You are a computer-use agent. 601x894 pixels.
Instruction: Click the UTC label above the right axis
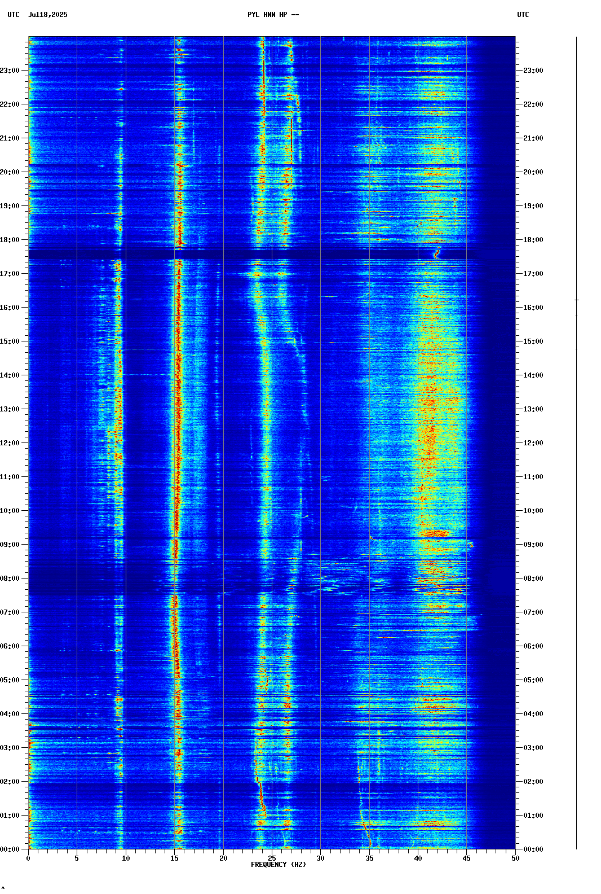(523, 15)
